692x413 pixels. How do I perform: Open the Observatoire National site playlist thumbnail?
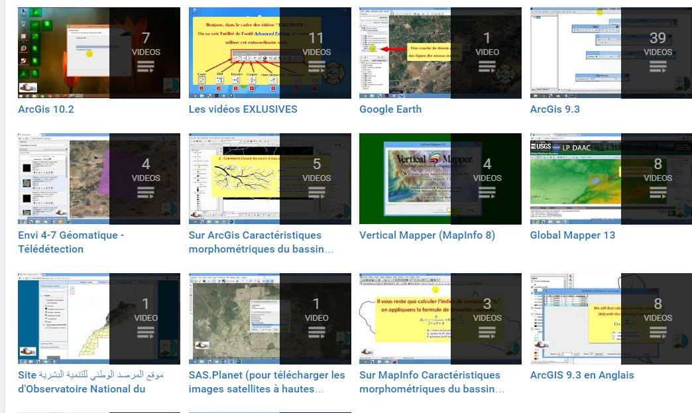(99, 319)
